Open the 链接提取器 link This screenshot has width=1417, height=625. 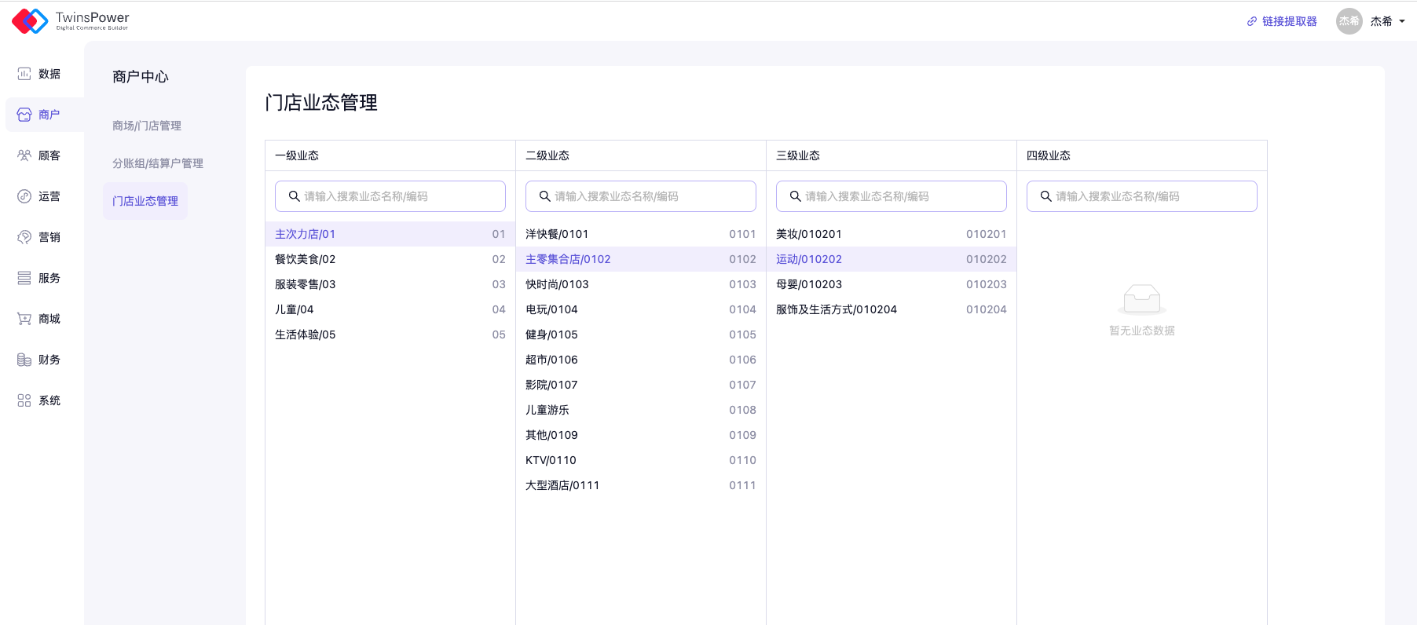[x=1282, y=21]
